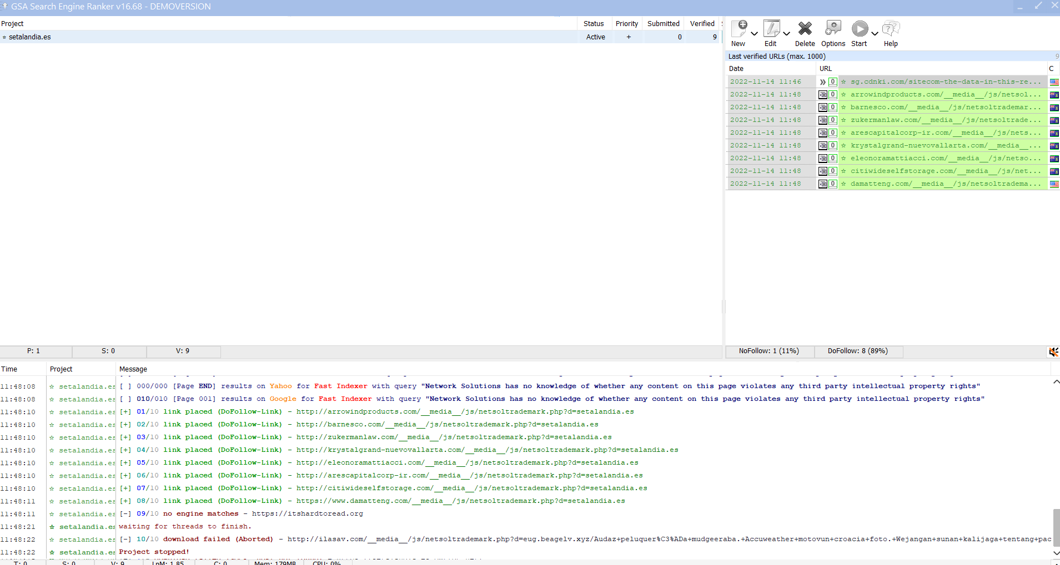Click engine type icon for eleonoramattiacci.com row

click(823, 159)
